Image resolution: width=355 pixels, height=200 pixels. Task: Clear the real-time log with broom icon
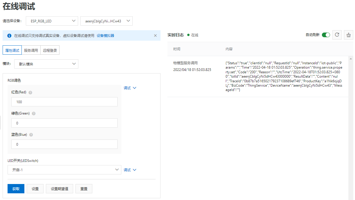348,35
